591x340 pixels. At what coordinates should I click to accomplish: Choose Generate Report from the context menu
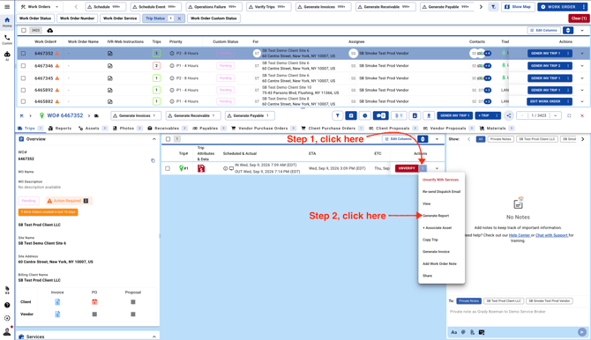coord(436,216)
